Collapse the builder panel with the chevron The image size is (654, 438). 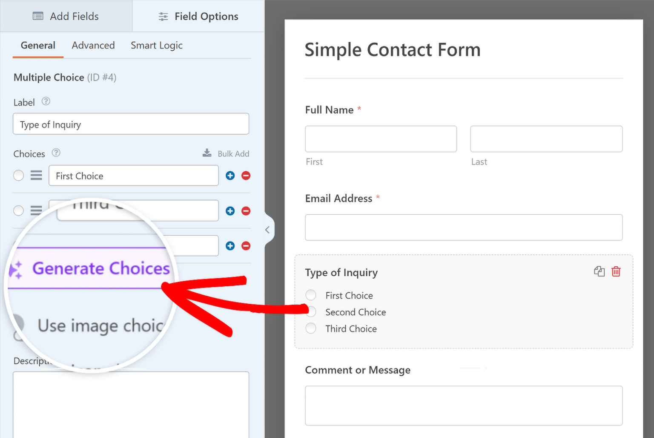pyautogui.click(x=267, y=230)
